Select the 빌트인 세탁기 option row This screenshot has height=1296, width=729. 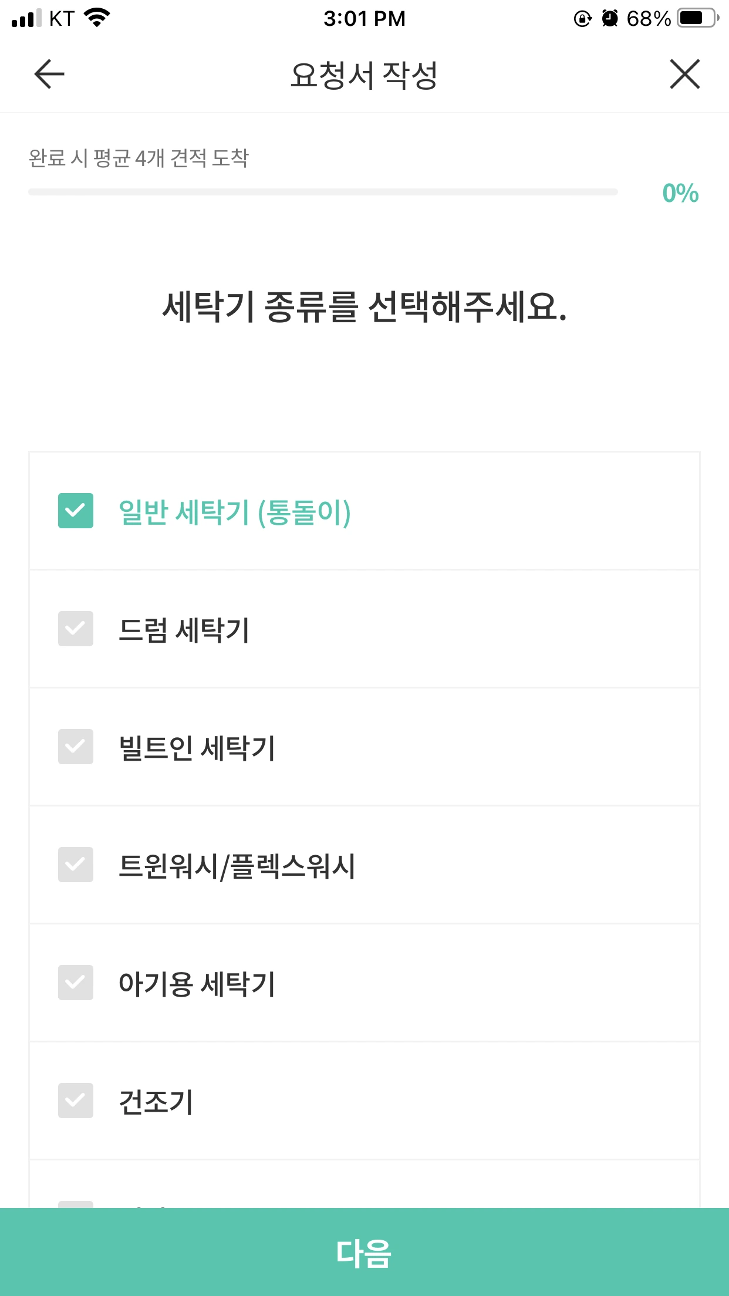tap(365, 747)
